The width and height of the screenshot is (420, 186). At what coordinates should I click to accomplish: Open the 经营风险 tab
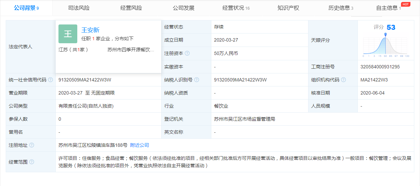(131, 8)
